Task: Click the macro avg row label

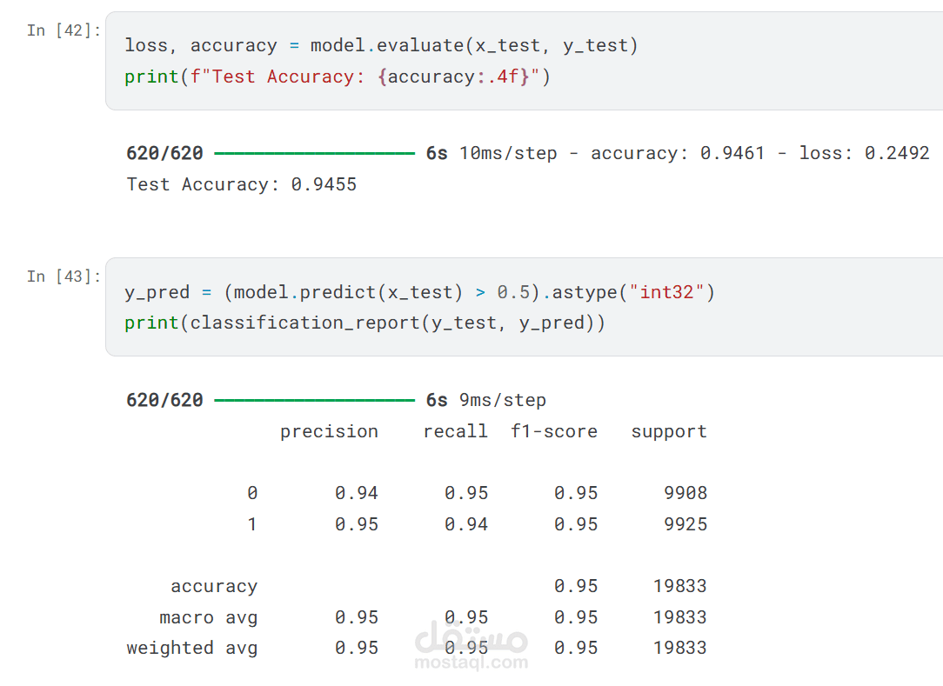Action: pyautogui.click(x=208, y=617)
